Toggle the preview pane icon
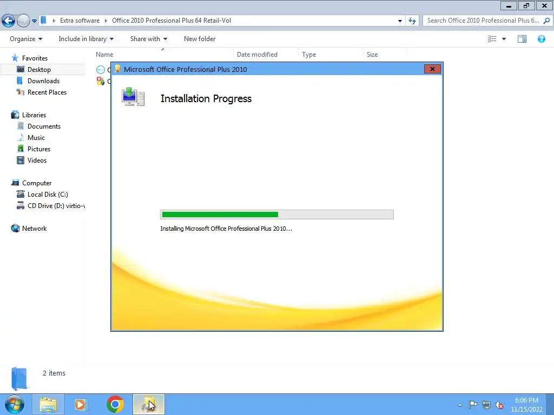Viewport: 554px width, 415px height. point(522,39)
